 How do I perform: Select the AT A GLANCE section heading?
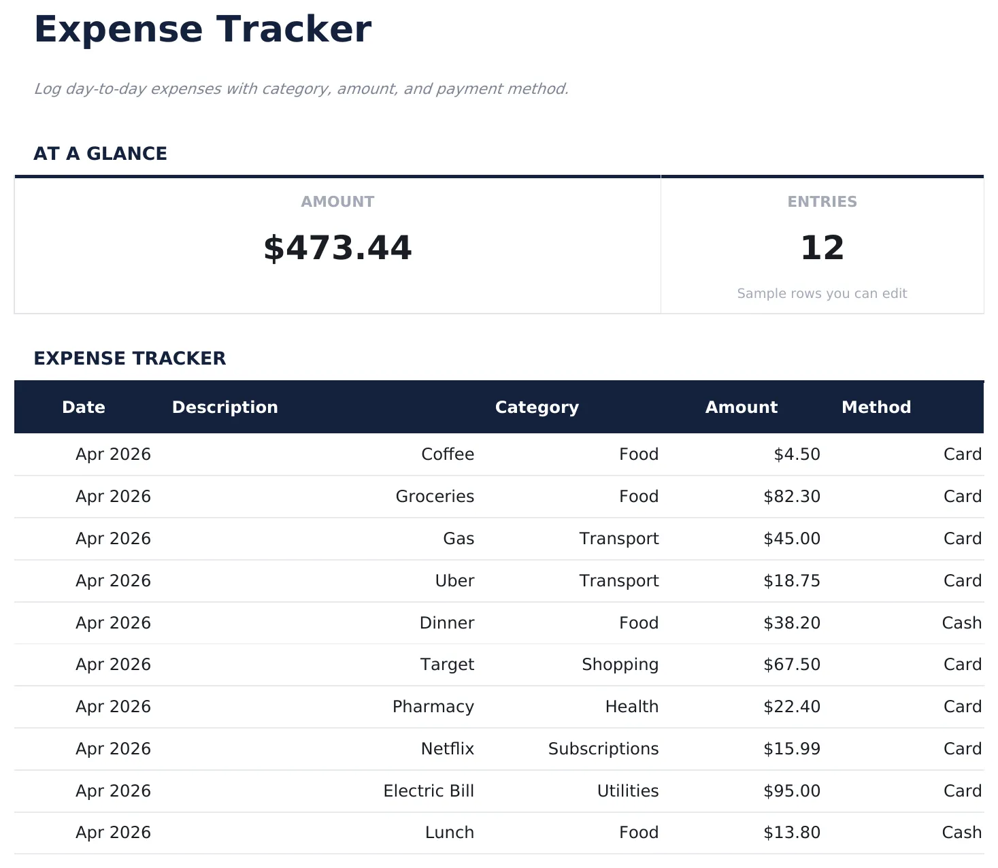[101, 153]
